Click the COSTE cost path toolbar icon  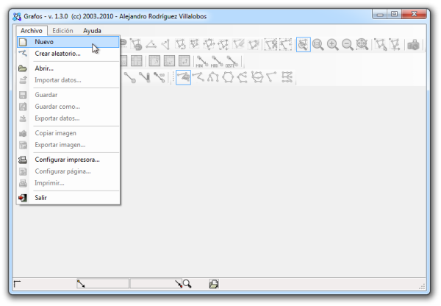coord(232,61)
